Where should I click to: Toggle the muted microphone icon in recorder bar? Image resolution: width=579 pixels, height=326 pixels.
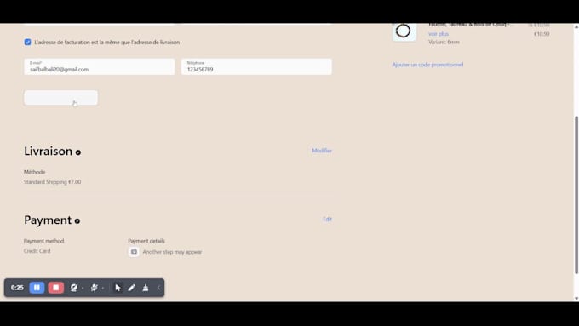tap(95, 288)
